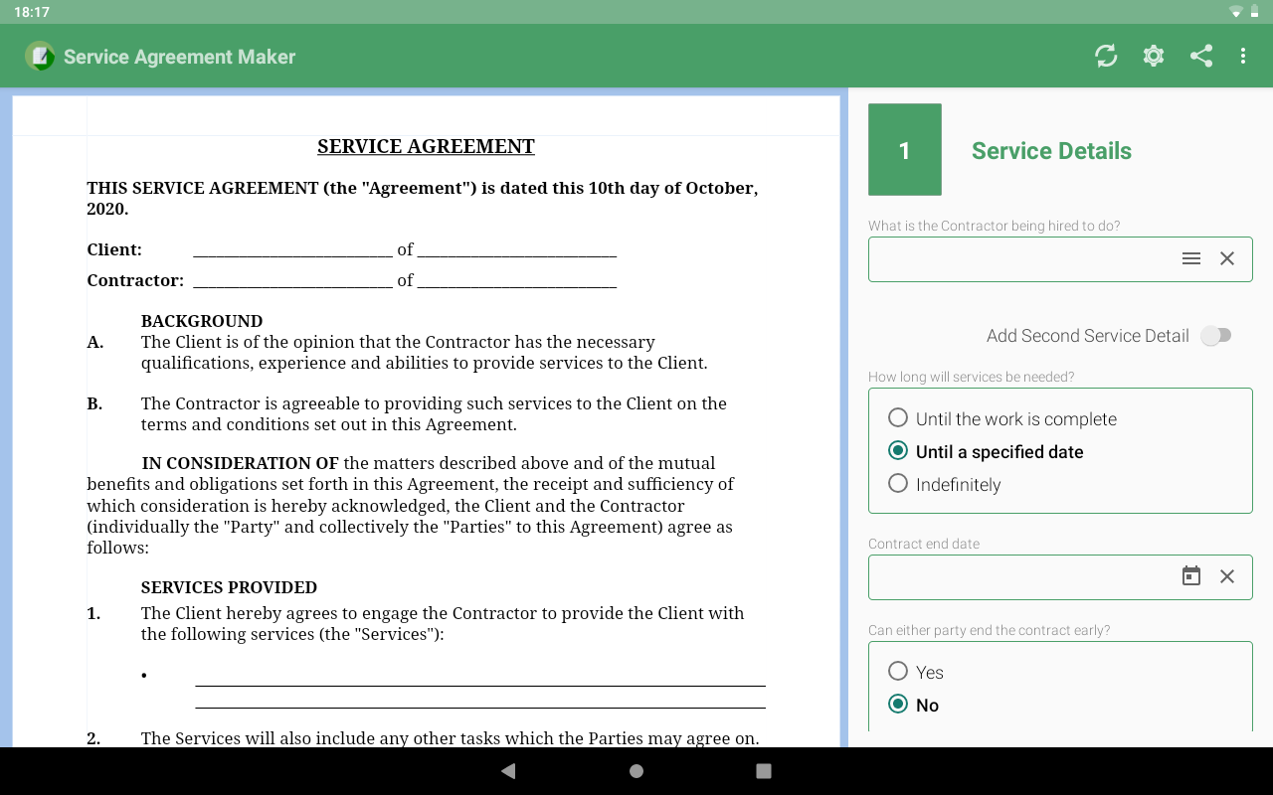This screenshot has width=1273, height=795.
Task: Tap the IN CONSIDERATION OF paragraph
Action: pos(411,505)
